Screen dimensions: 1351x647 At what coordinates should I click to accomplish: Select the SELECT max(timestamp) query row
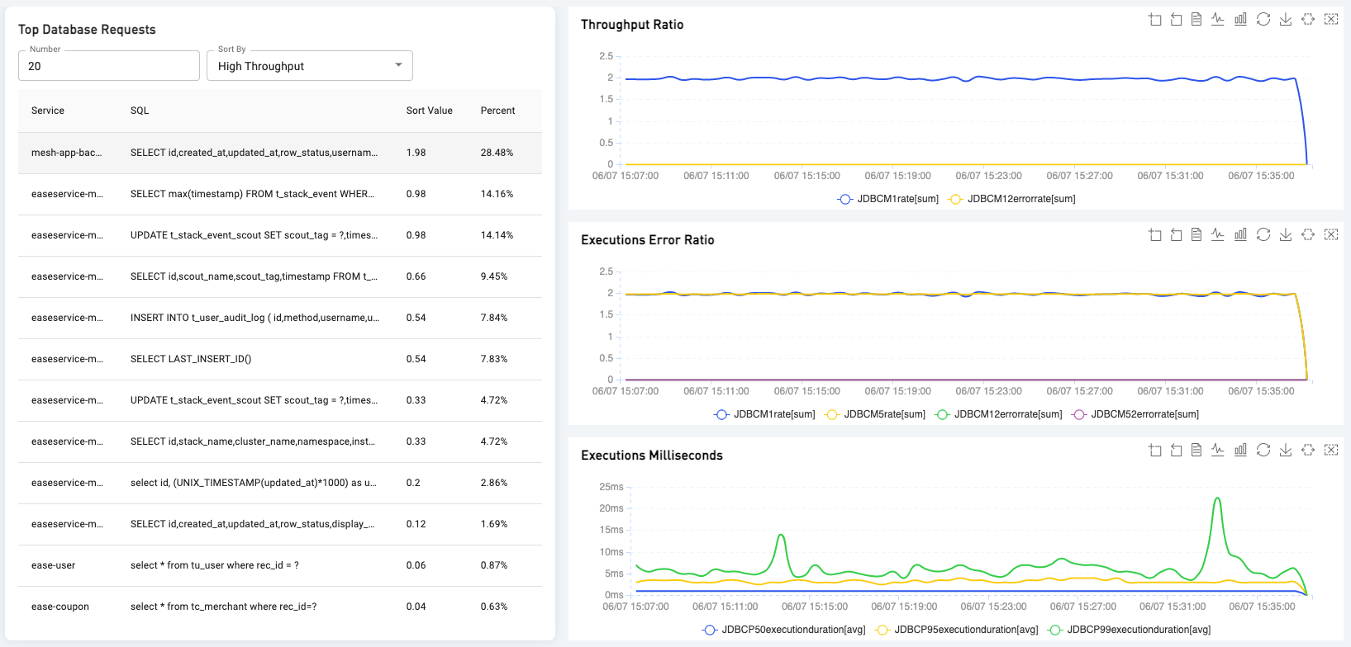coord(280,194)
